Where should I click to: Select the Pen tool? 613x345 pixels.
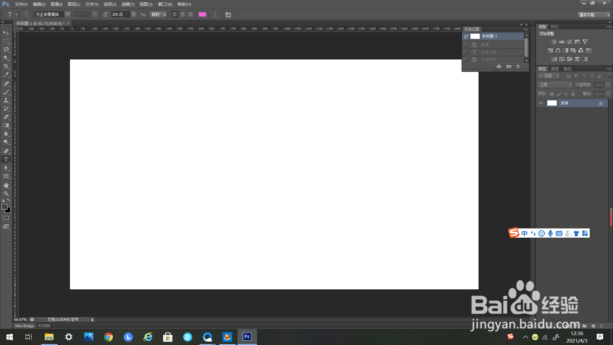pos(6,151)
